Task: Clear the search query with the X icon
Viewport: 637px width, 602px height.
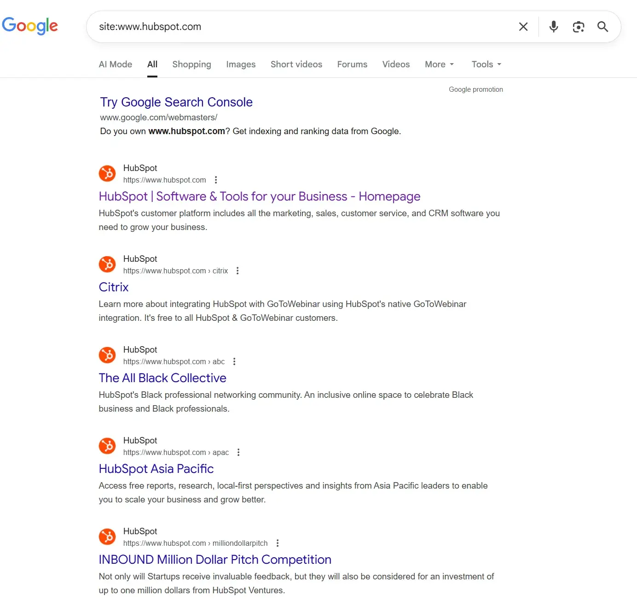Action: coord(523,26)
